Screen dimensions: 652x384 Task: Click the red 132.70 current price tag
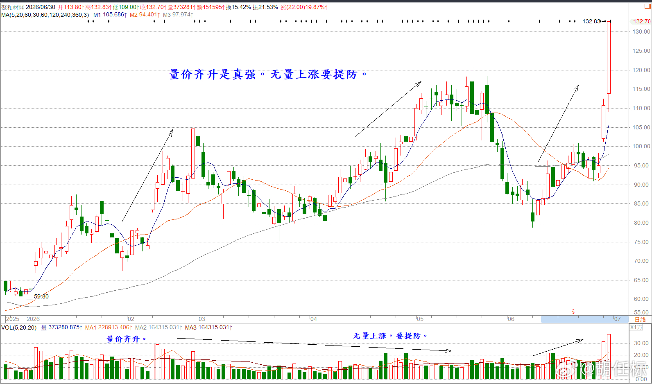click(642, 21)
